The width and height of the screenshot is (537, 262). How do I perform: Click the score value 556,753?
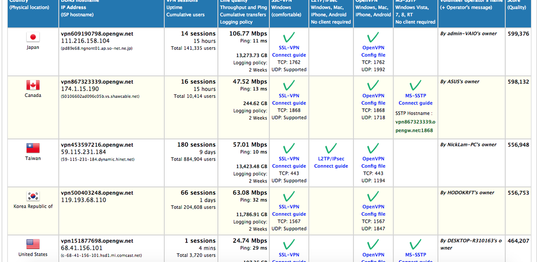point(519,193)
